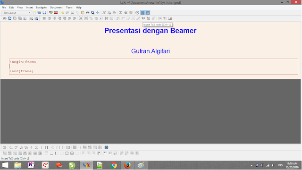Viewport: 302px width, 170px height.
Task: Show hidden system tray icons arrow
Action: coord(252,165)
